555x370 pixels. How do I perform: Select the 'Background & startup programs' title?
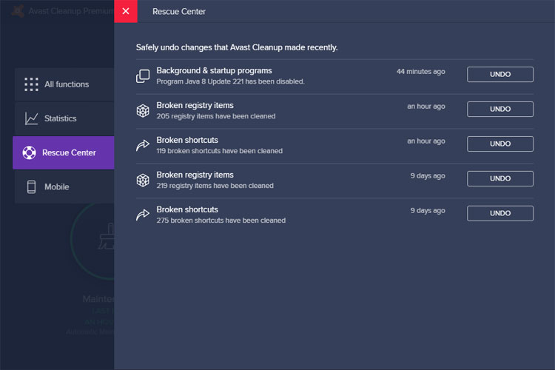coord(214,70)
